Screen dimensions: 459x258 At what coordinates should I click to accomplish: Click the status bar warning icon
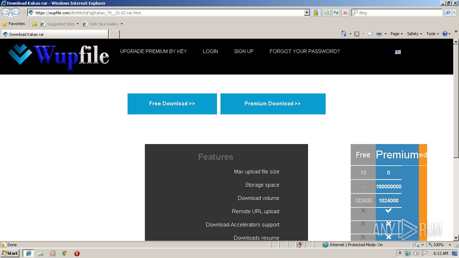pos(4,245)
